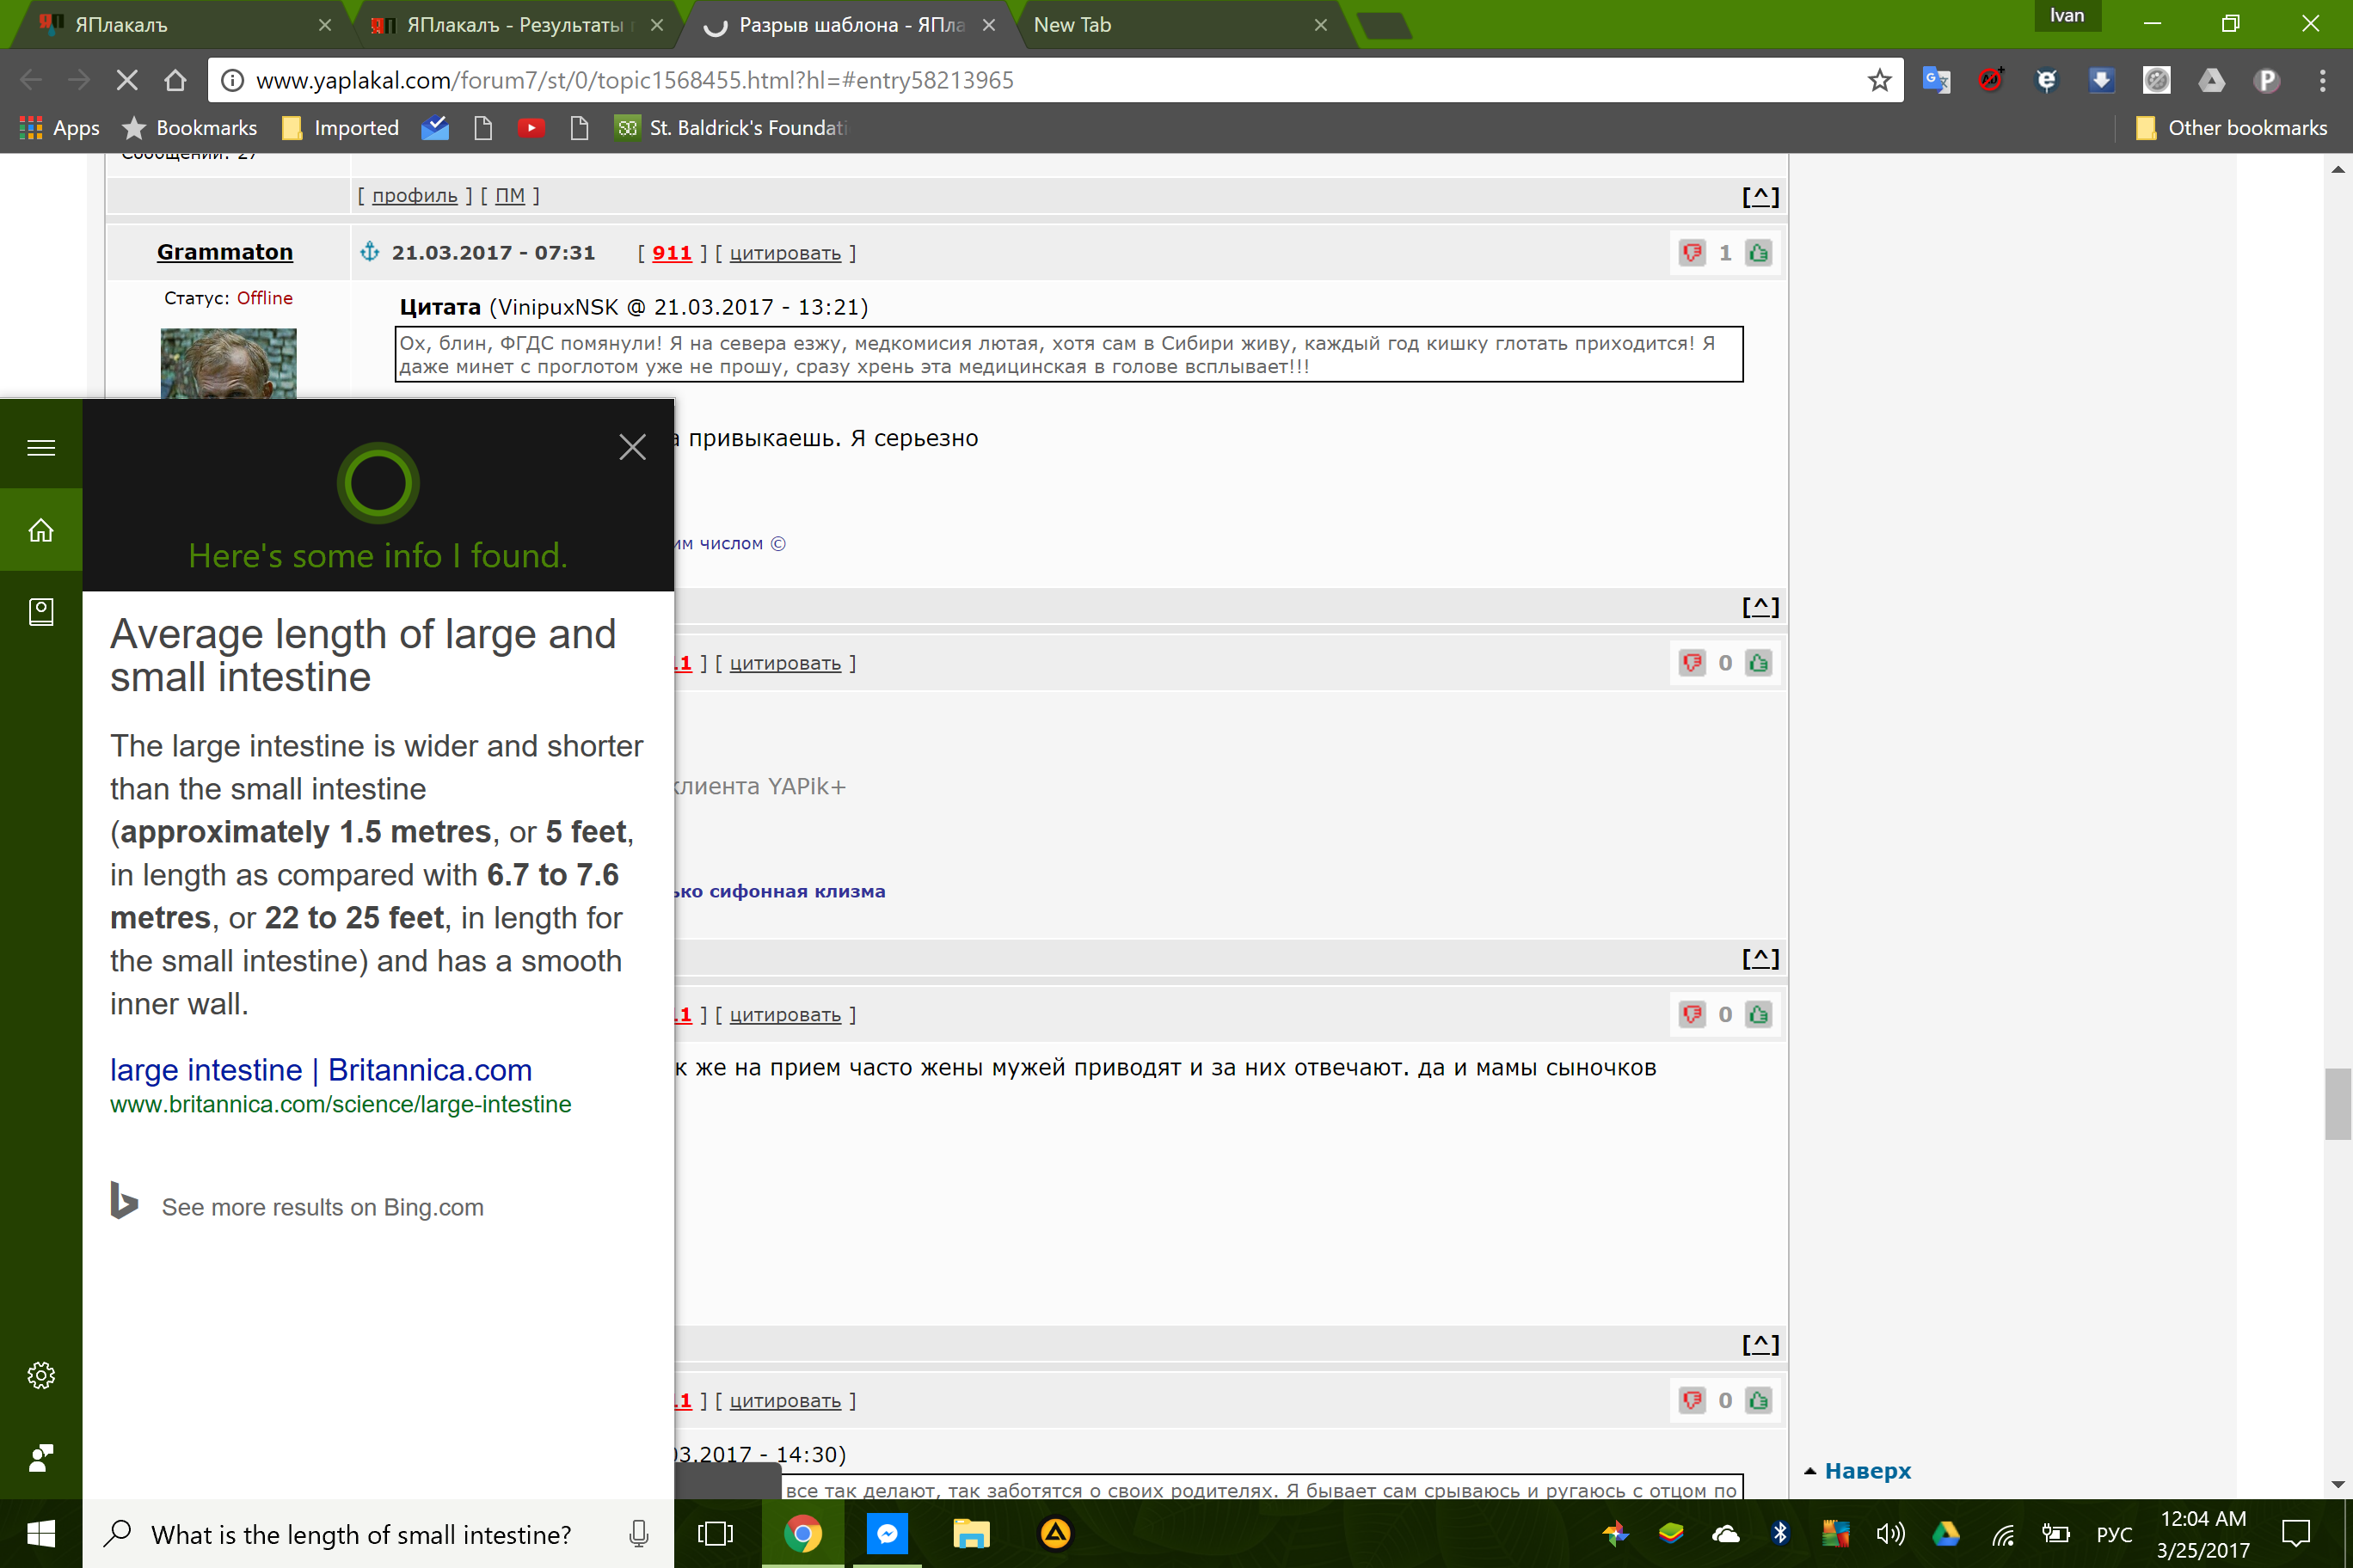This screenshot has height=1568, width=2353.
Task: See more results on Bing.com
Action: [x=323, y=1207]
